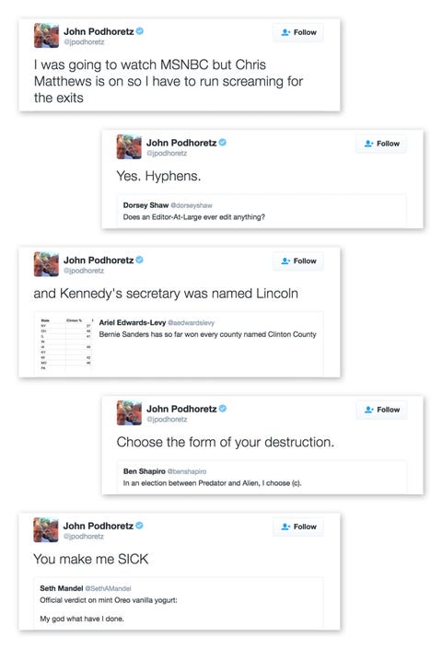
Task: Click @jpodhoretz handle on the MSNBC tweet
Action: click(x=84, y=41)
